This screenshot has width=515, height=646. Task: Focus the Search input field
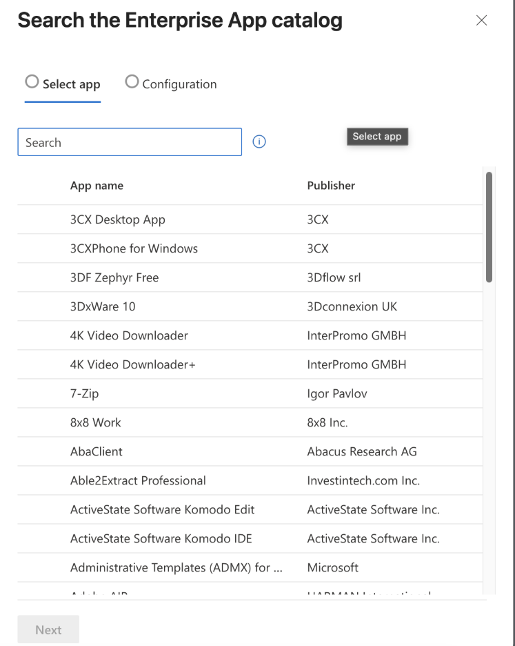[130, 142]
